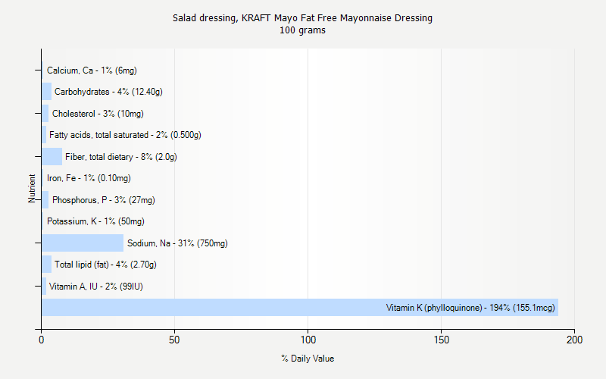606x379 pixels.
Task: Click the x-axis tick label '0'
Action: pyautogui.click(x=42, y=340)
